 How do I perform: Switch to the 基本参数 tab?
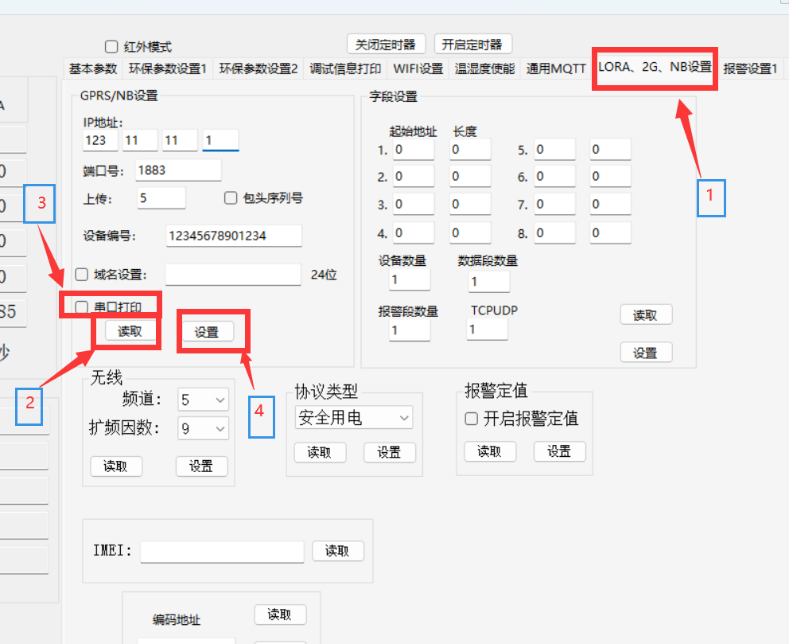point(92,69)
